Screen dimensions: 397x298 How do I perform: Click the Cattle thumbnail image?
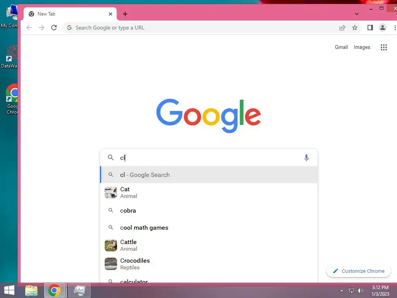coord(111,245)
